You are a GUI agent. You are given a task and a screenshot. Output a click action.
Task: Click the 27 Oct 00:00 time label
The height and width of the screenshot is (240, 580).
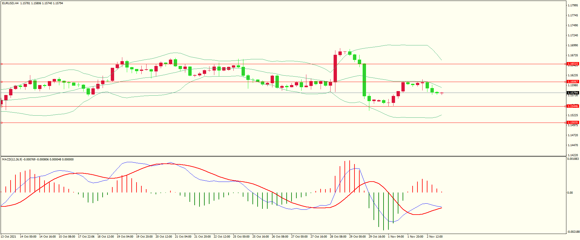tap(299, 237)
